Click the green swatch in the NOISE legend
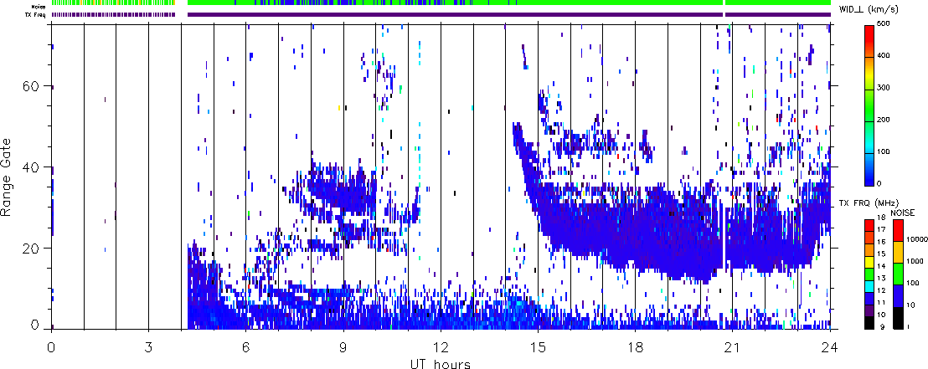928x369 pixels. (x=899, y=274)
